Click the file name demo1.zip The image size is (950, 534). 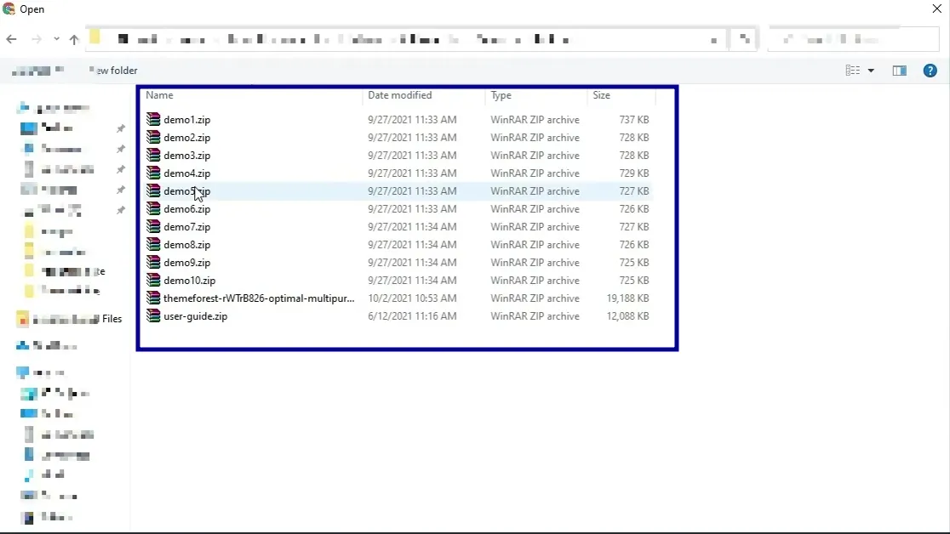(186, 120)
